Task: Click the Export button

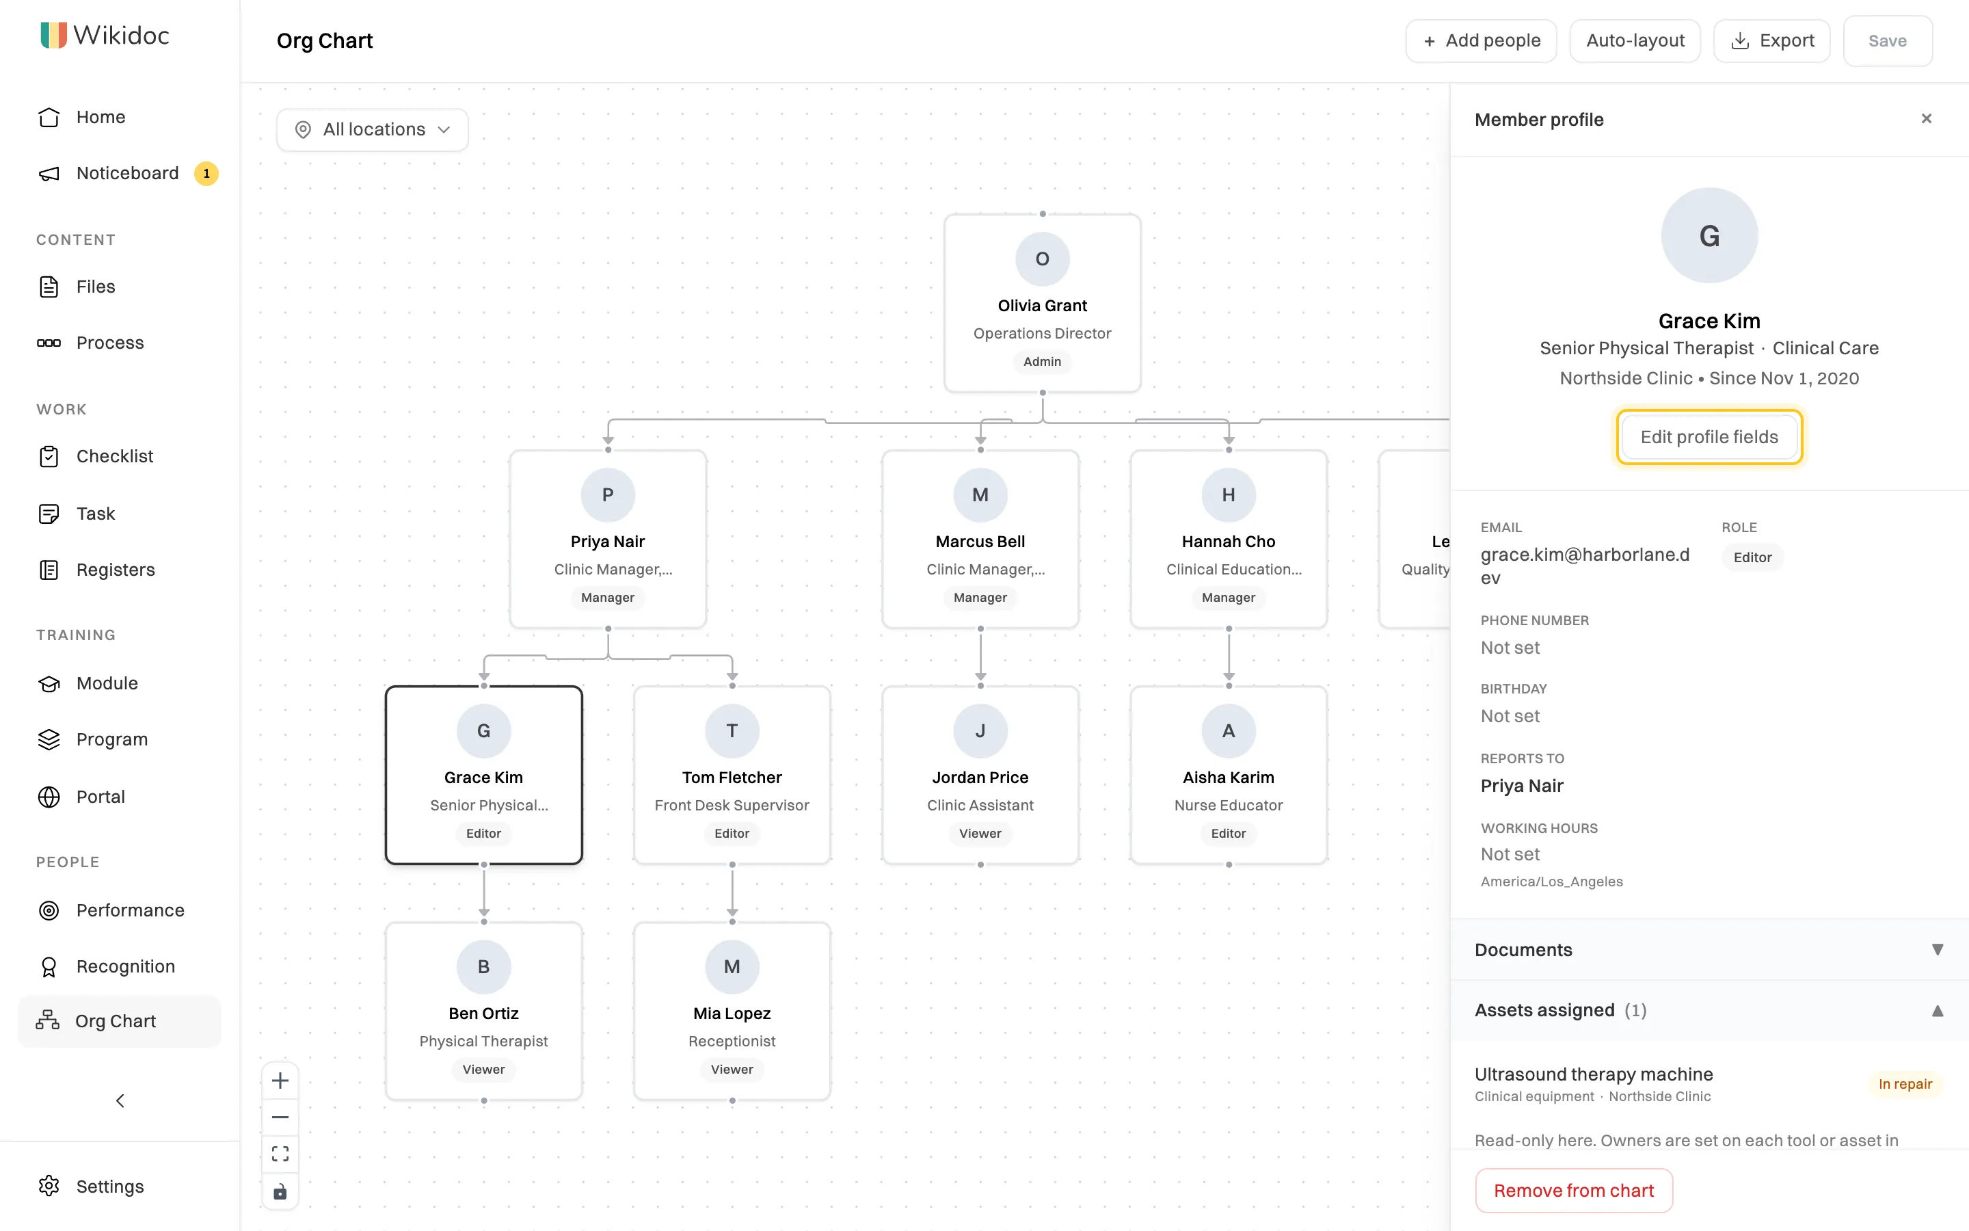Action: click(1771, 41)
